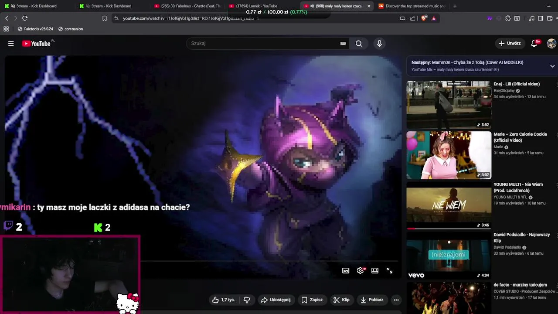Open the YOUNG MULTI & YFL channel name
This screenshot has width=558, height=314.
click(x=510, y=197)
